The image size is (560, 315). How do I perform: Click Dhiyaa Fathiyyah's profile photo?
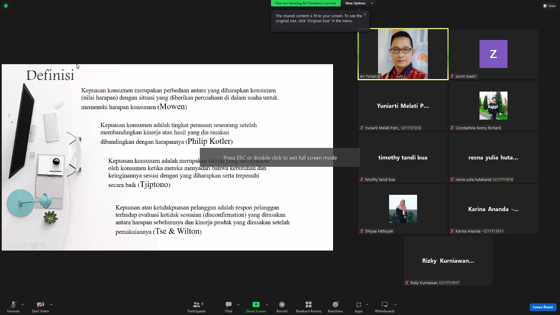[x=403, y=209]
